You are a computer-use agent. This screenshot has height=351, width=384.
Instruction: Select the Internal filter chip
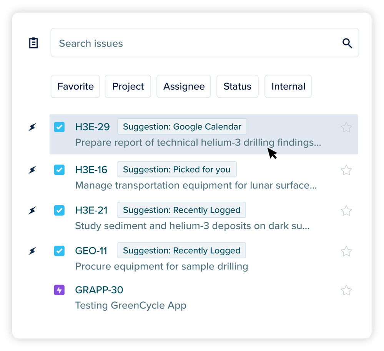tap(288, 86)
